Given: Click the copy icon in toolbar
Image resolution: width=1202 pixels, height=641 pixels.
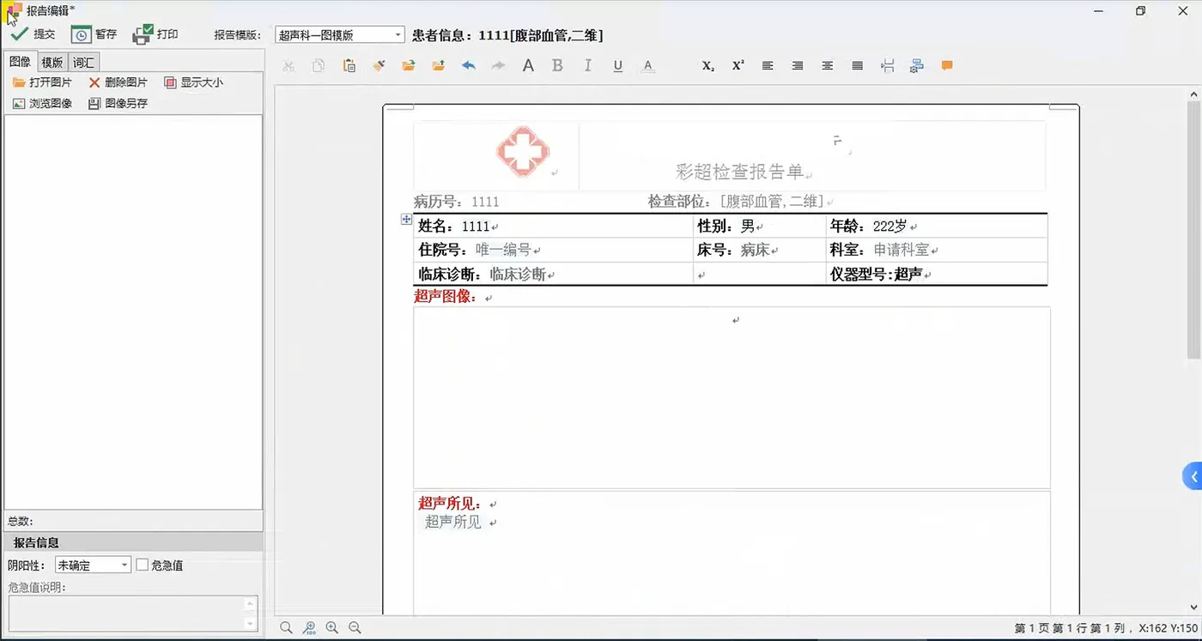Looking at the screenshot, I should point(319,65).
